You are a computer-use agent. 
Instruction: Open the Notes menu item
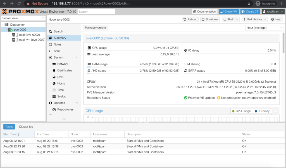tap(64, 44)
